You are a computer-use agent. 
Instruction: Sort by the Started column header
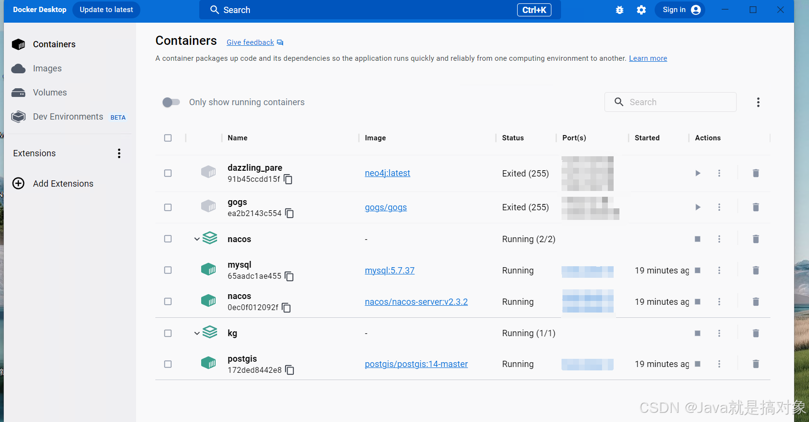click(x=647, y=138)
